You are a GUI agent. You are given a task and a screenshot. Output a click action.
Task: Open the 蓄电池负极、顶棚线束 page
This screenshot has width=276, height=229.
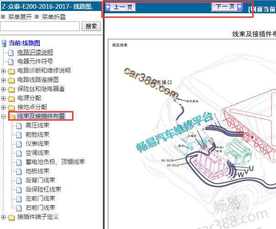pos(55,162)
